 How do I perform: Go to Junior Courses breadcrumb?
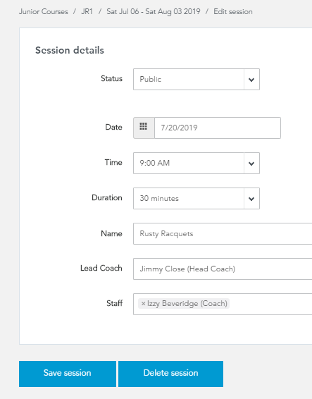pyautogui.click(x=44, y=12)
